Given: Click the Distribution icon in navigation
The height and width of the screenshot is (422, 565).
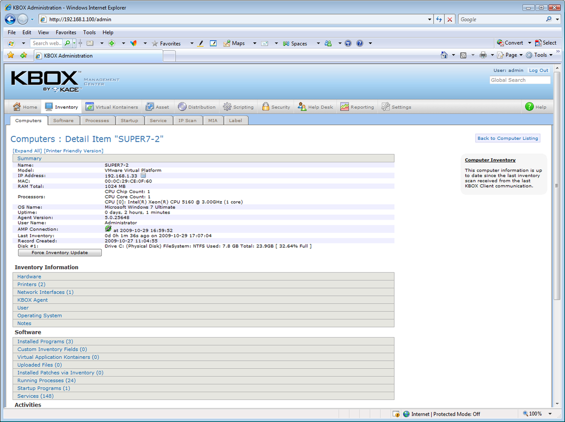Looking at the screenshot, I should click(181, 106).
